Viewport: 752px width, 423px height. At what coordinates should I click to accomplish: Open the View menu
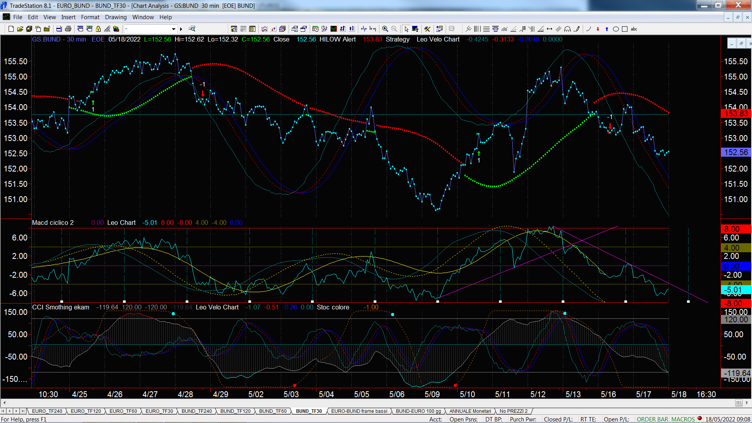(x=49, y=17)
